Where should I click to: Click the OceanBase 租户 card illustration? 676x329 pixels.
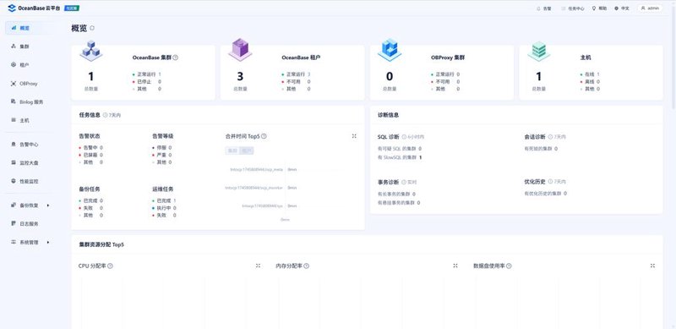click(x=240, y=50)
